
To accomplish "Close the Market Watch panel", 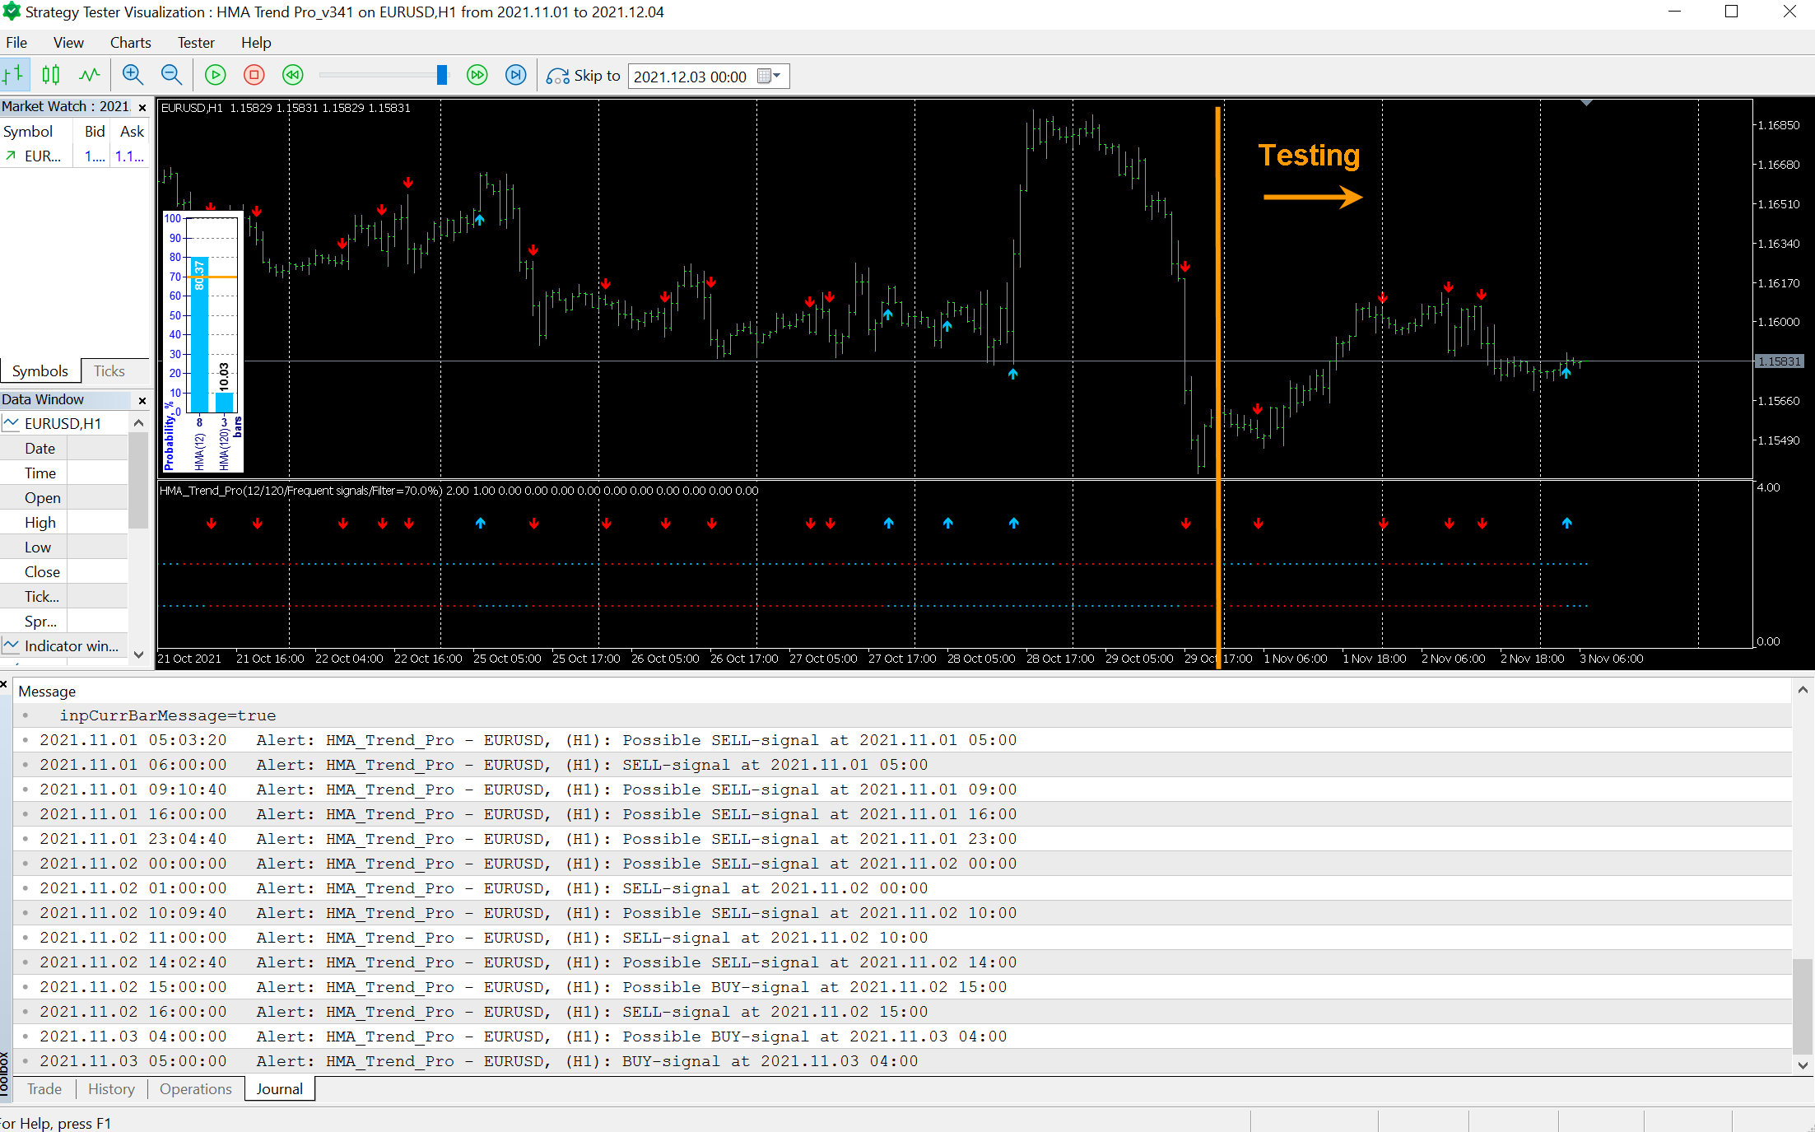I will point(142,107).
